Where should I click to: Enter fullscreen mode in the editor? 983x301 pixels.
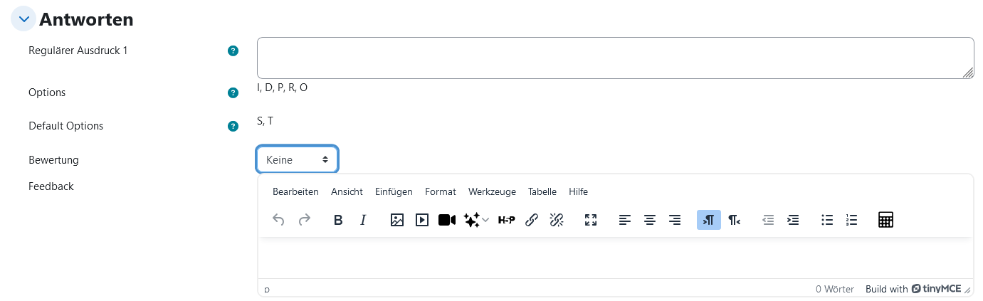click(591, 220)
